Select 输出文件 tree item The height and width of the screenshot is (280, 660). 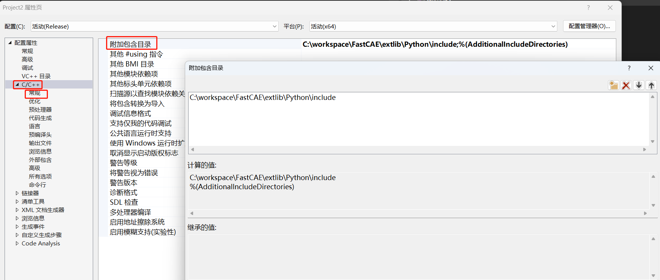pyautogui.click(x=40, y=143)
